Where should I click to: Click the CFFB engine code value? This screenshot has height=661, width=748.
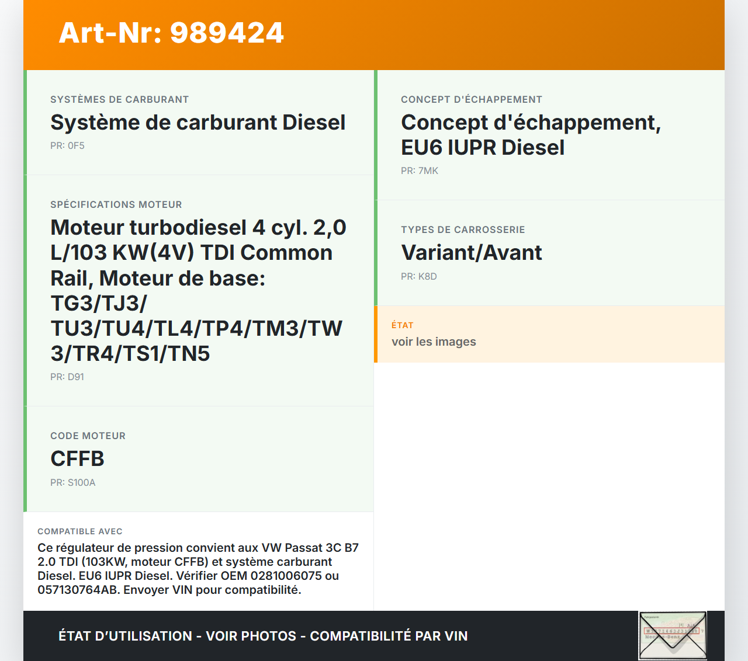[77, 459]
